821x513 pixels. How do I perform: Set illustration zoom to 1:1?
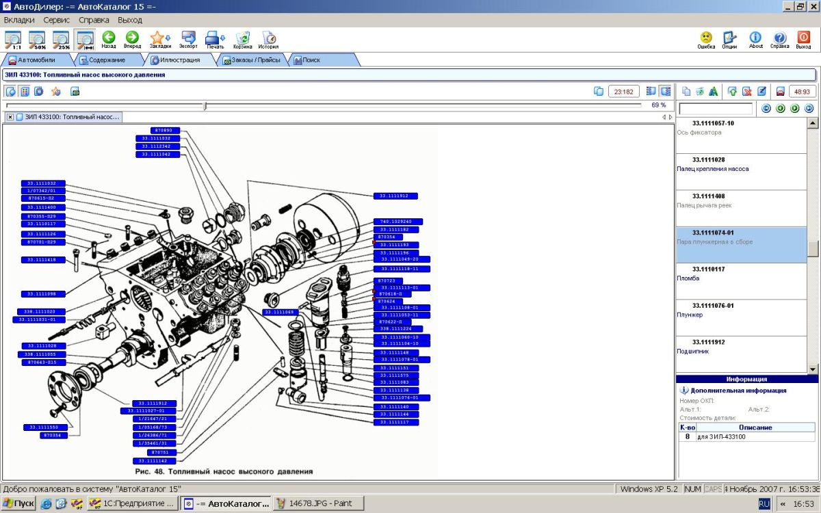(x=13, y=40)
